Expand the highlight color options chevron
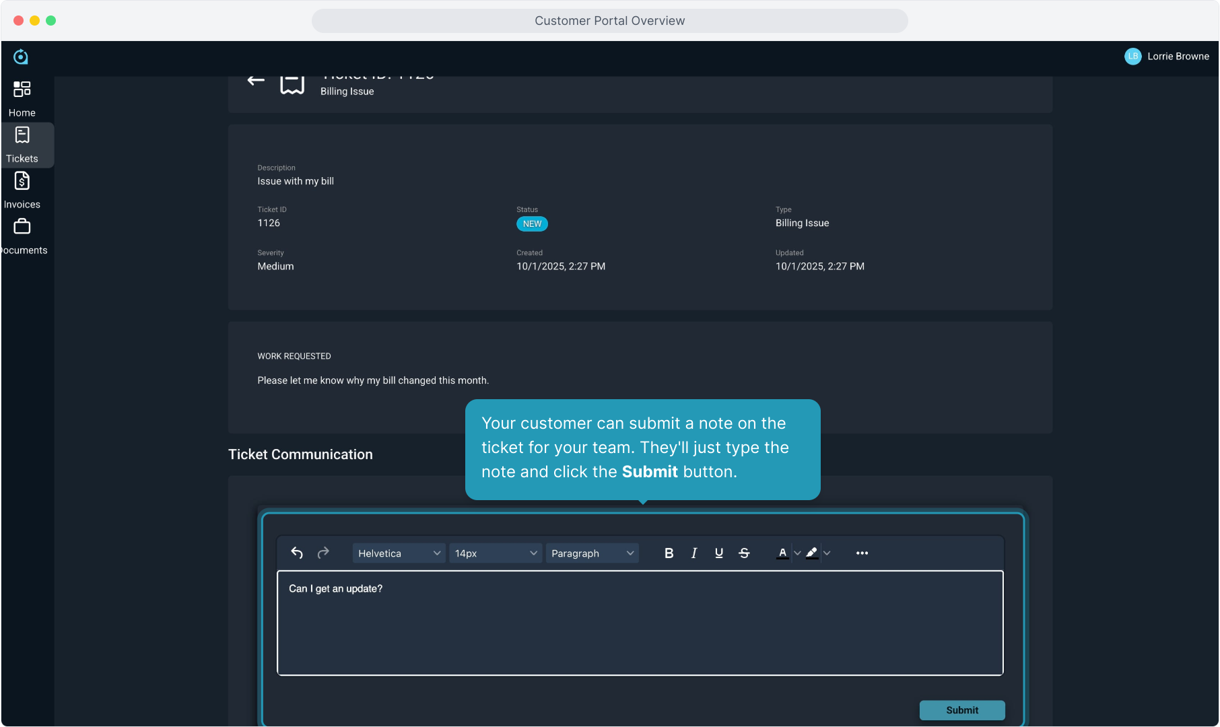This screenshot has height=727, width=1220. (x=827, y=553)
